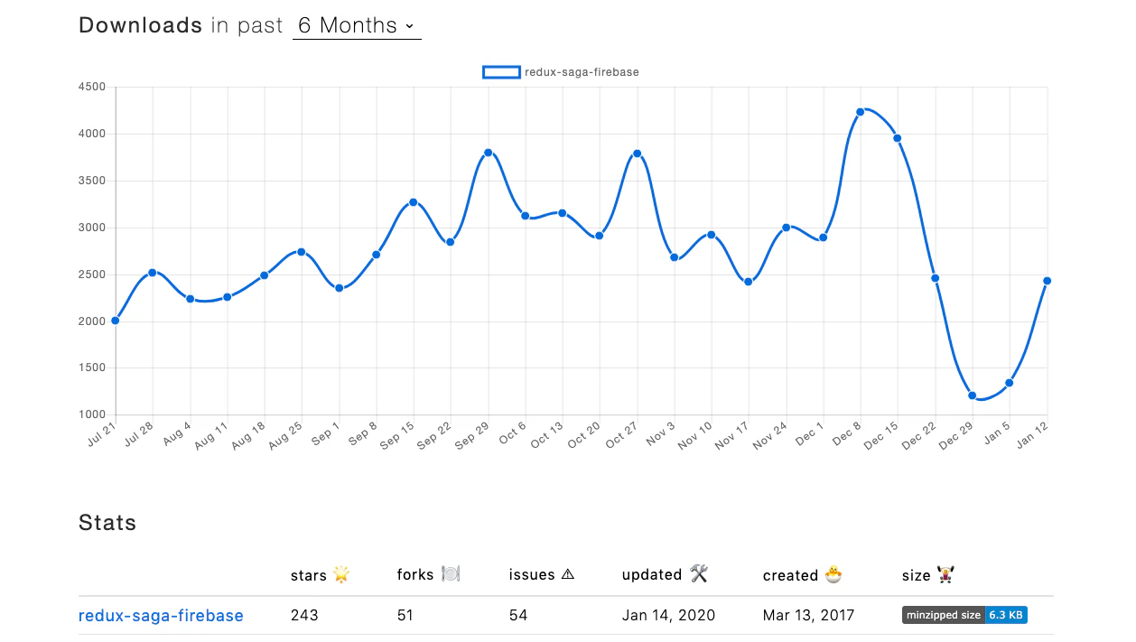
Task: Open the 6 Months time range dropdown
Action: click(357, 26)
